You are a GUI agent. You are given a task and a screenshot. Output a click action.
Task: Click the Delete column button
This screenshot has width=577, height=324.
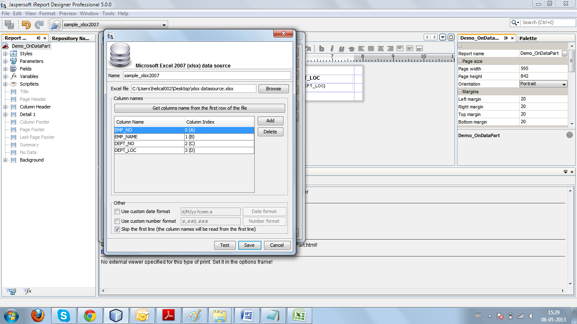coord(270,132)
